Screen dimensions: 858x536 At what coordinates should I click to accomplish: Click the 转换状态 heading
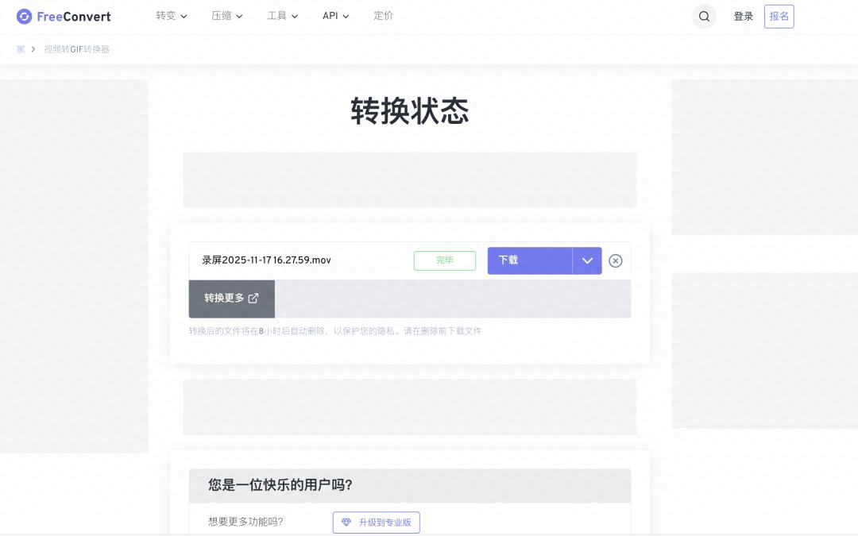410,111
